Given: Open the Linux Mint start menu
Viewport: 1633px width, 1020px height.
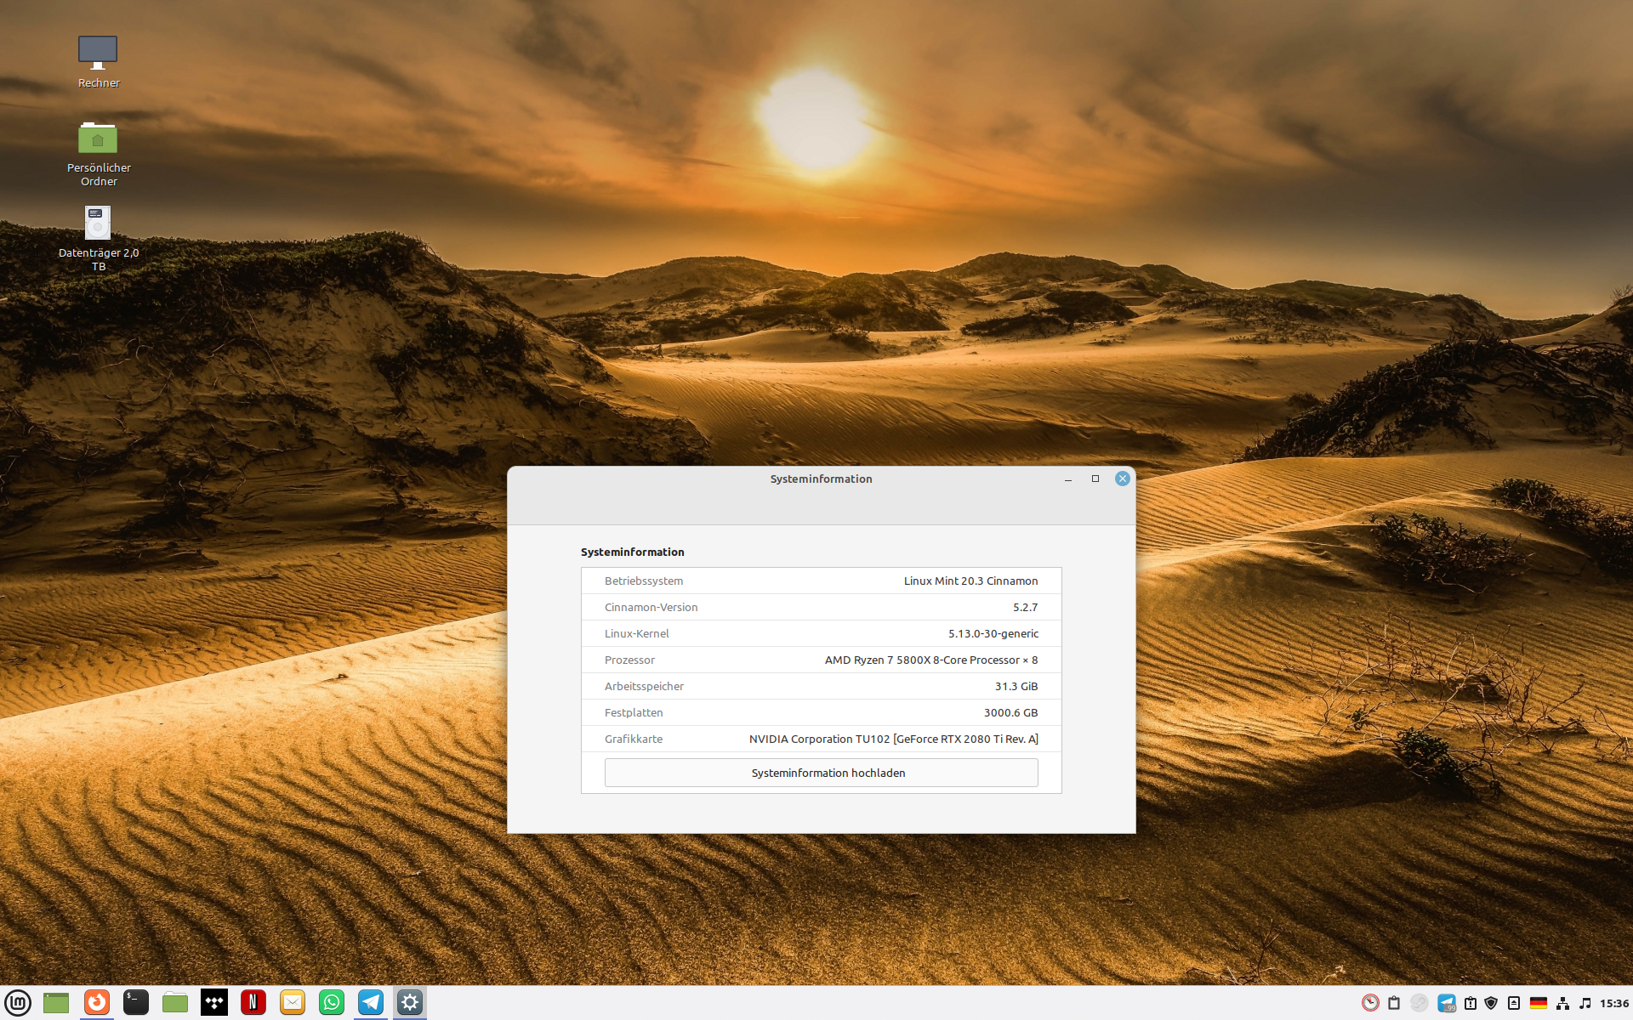Looking at the screenshot, I should coord(18,1003).
